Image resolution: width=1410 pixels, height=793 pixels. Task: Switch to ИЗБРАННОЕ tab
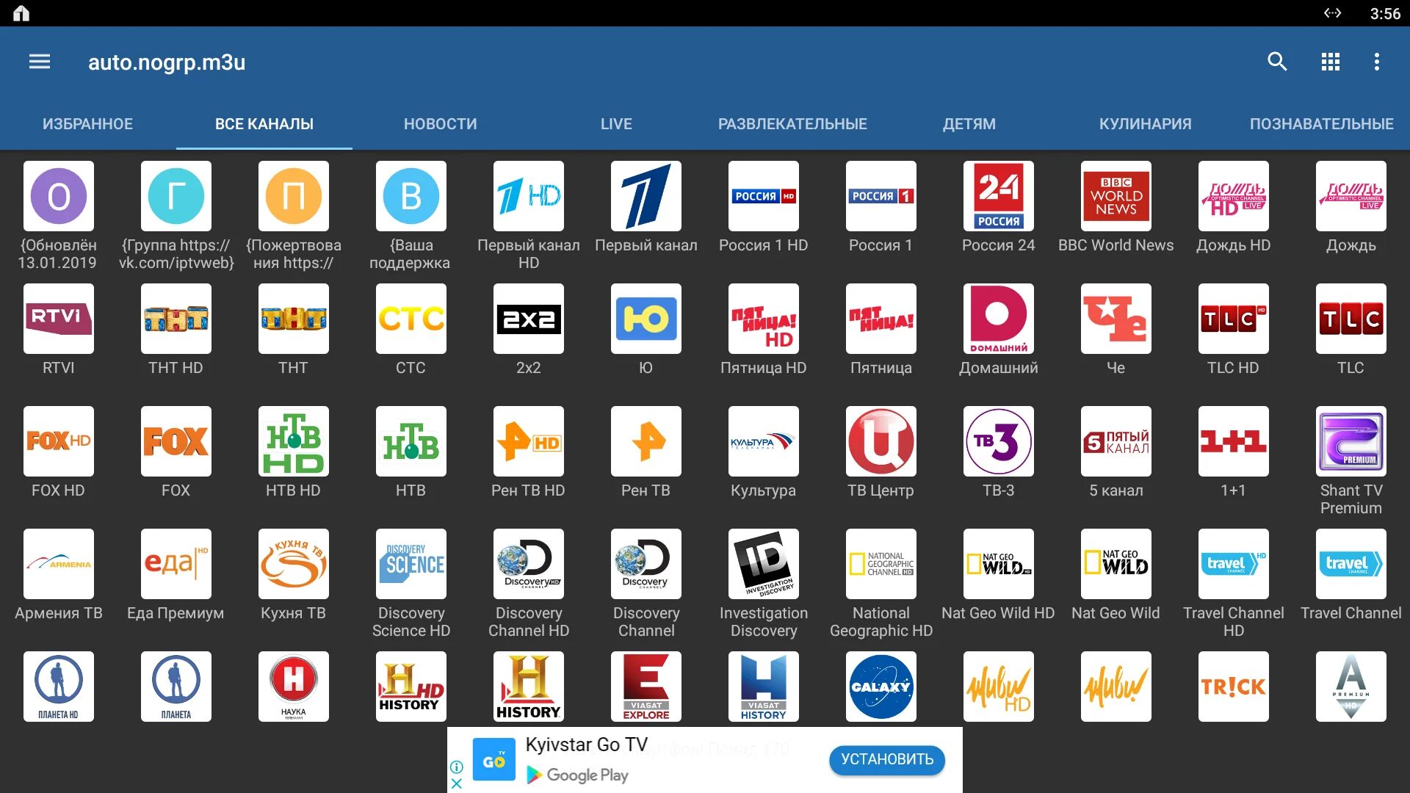[88, 124]
